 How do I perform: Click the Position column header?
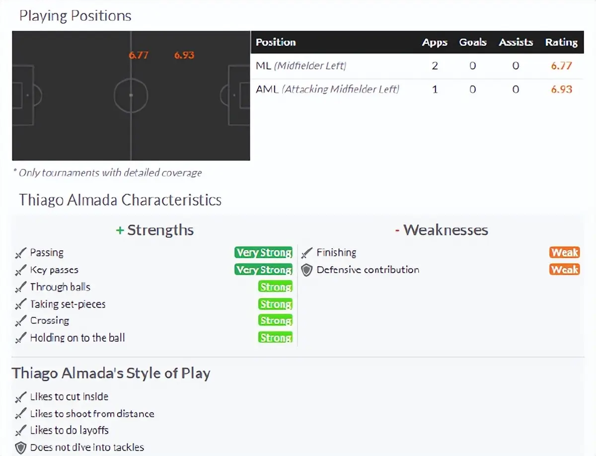(x=276, y=43)
